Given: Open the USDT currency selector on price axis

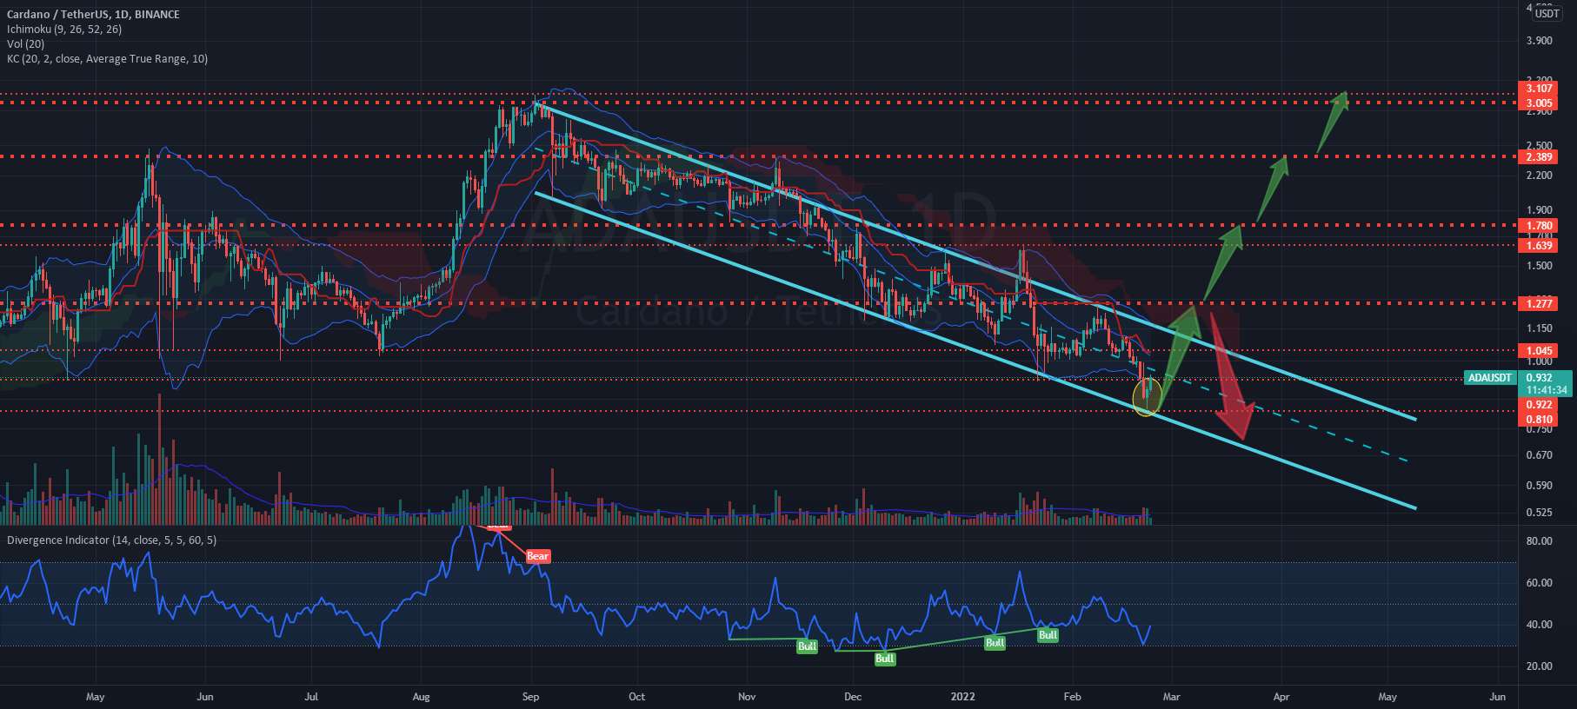Looking at the screenshot, I should (x=1547, y=13).
